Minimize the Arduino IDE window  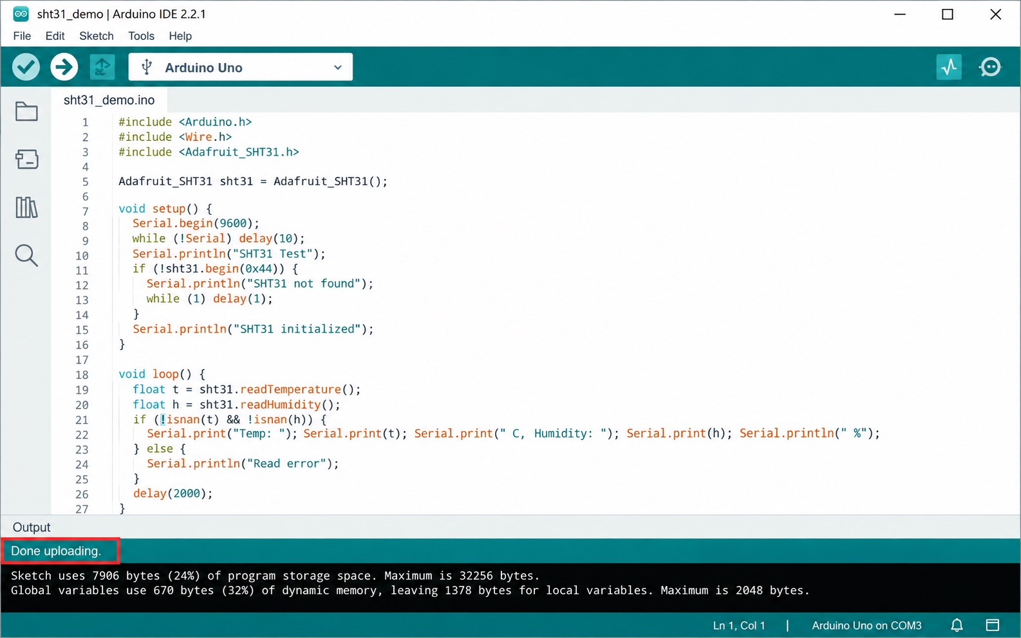tap(900, 14)
